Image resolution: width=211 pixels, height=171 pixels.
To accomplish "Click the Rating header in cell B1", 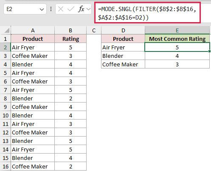I will tap(70, 39).
